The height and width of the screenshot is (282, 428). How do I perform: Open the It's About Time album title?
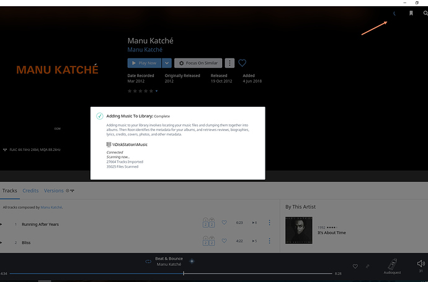(332, 233)
